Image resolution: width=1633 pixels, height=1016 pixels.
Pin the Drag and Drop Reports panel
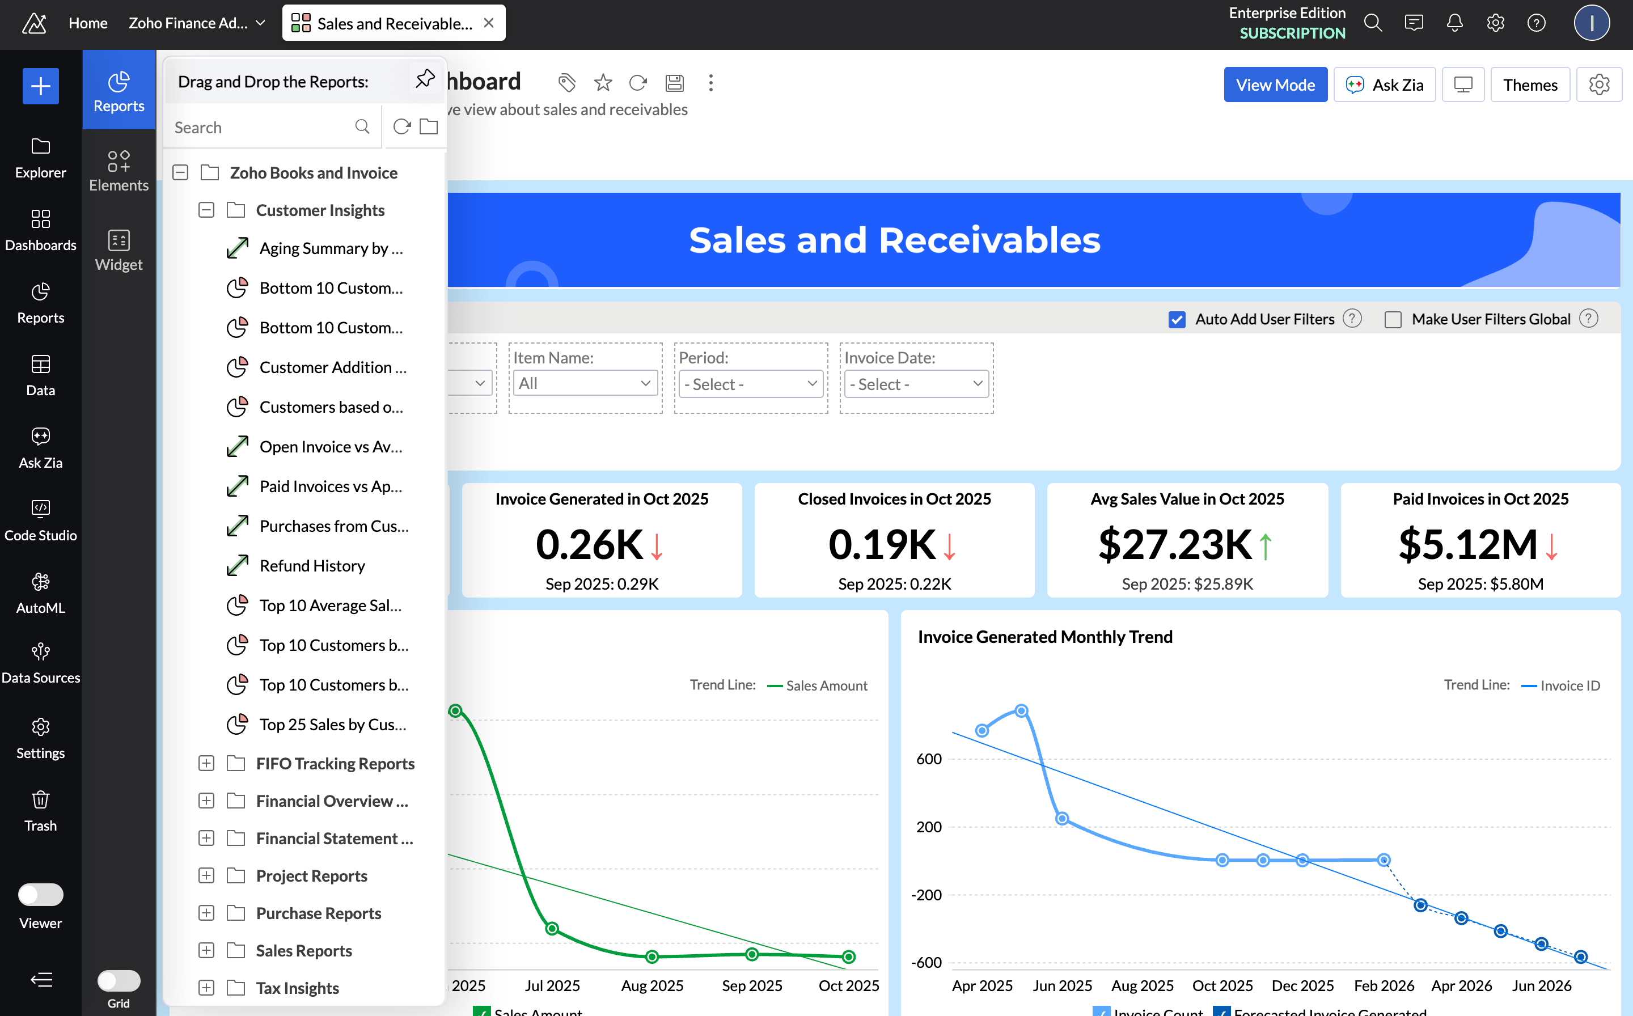pyautogui.click(x=425, y=78)
